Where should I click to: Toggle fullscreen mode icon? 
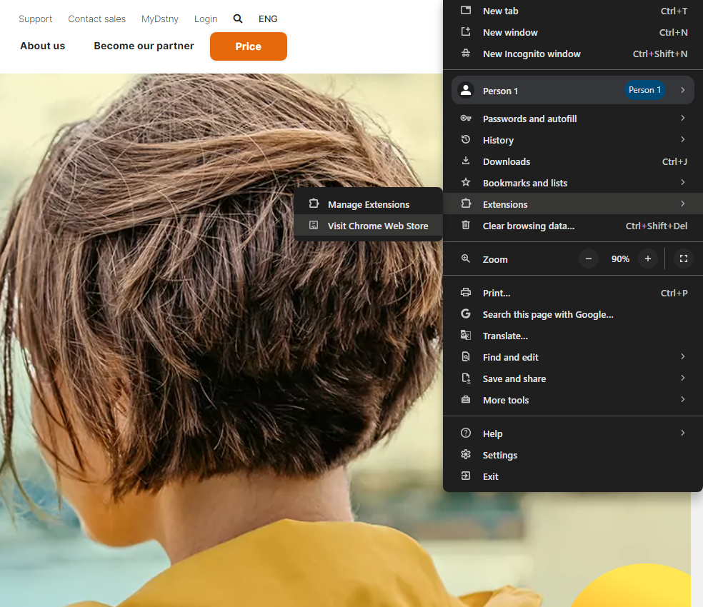[x=683, y=259]
